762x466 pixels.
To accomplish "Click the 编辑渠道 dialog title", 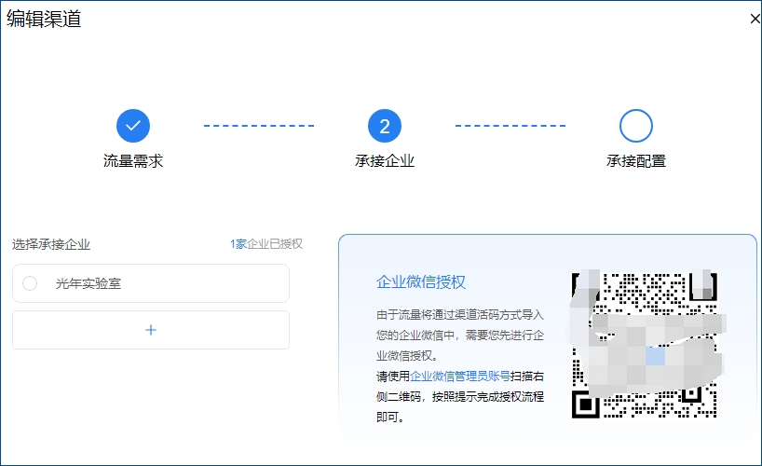I will coord(44,19).
